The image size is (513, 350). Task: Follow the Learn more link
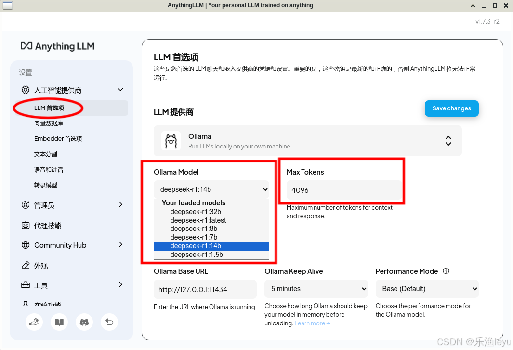(x=312, y=323)
